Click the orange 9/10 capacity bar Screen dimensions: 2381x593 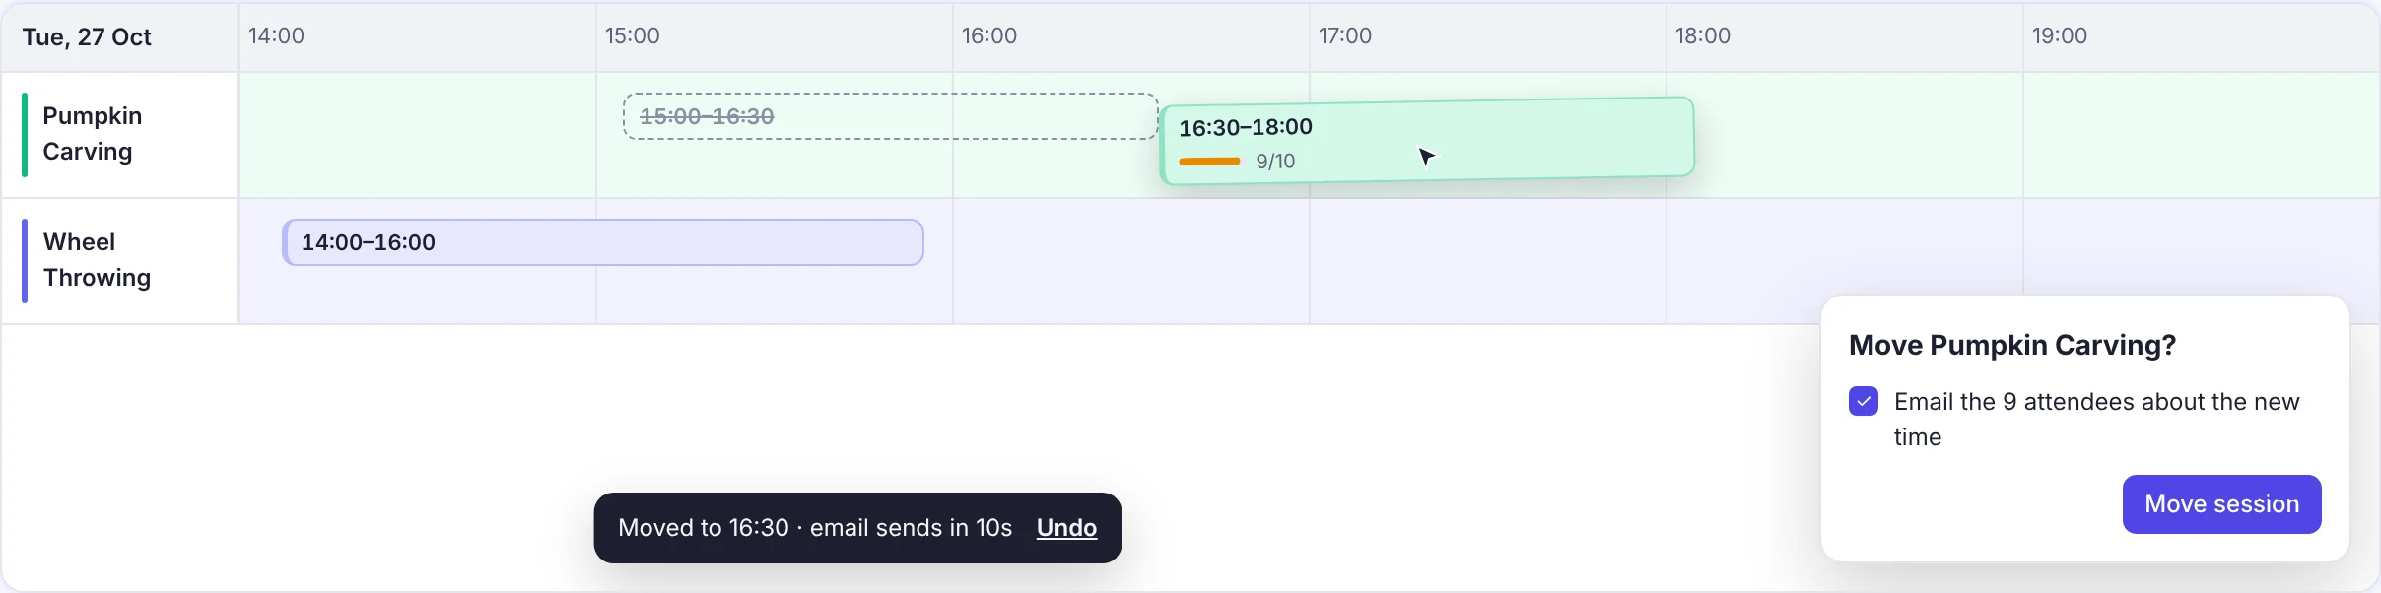1209,162
